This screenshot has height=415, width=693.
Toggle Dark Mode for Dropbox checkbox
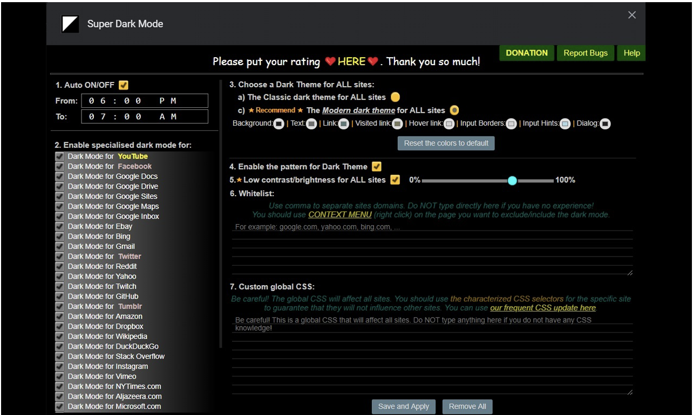(x=60, y=326)
